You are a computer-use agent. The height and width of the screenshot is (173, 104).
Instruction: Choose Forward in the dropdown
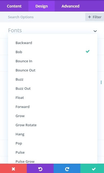(23, 107)
